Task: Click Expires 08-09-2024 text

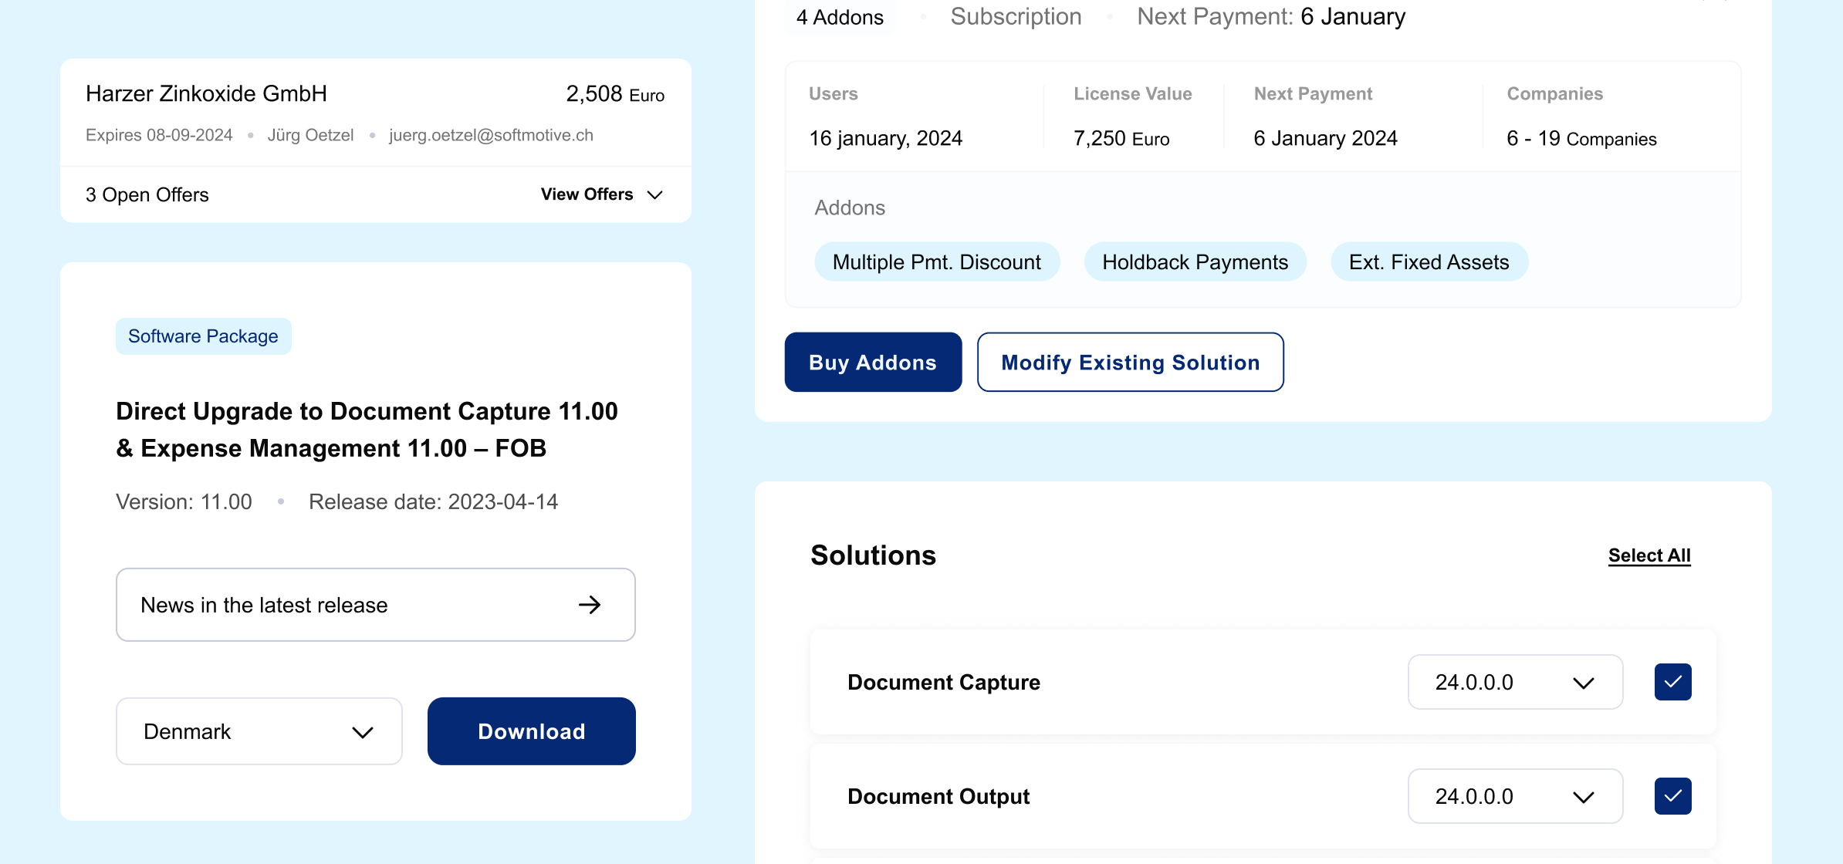Action: (x=159, y=135)
